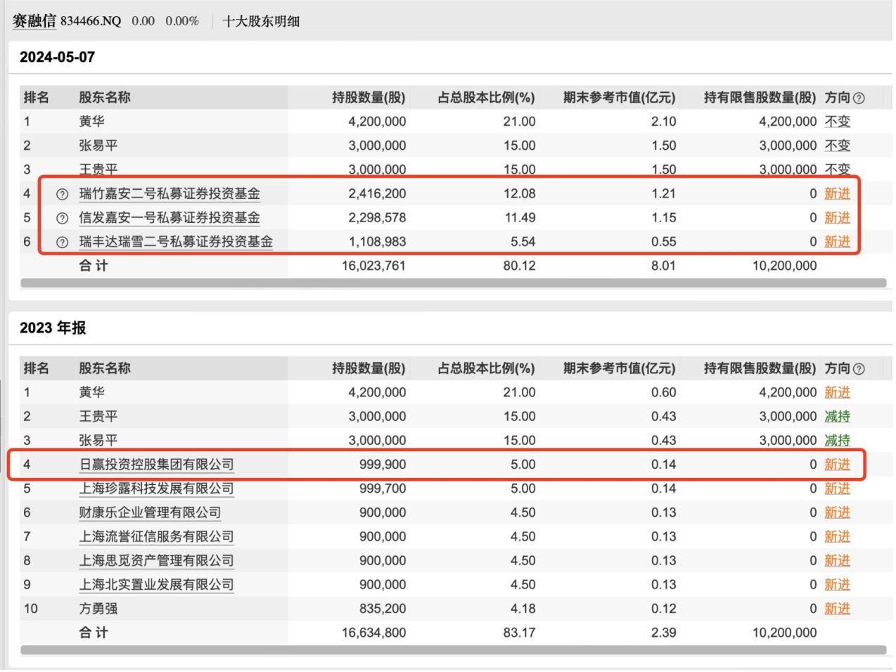
Task: Click shareholding value 2,298,578
Action: pyautogui.click(x=377, y=217)
